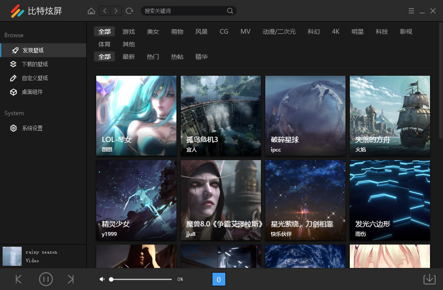Open the hamburger main menu

pos(411,11)
